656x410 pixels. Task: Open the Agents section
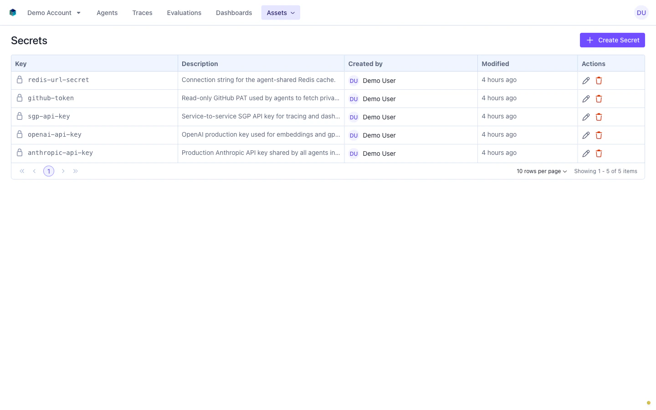pyautogui.click(x=107, y=13)
